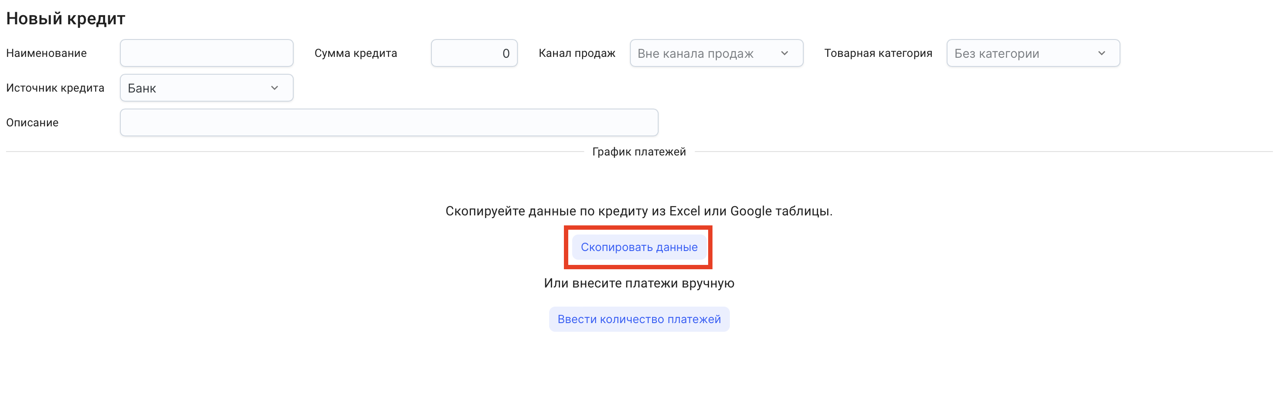The image size is (1279, 403).
Task: Click the 'Наименование' field label
Action: tap(46, 53)
